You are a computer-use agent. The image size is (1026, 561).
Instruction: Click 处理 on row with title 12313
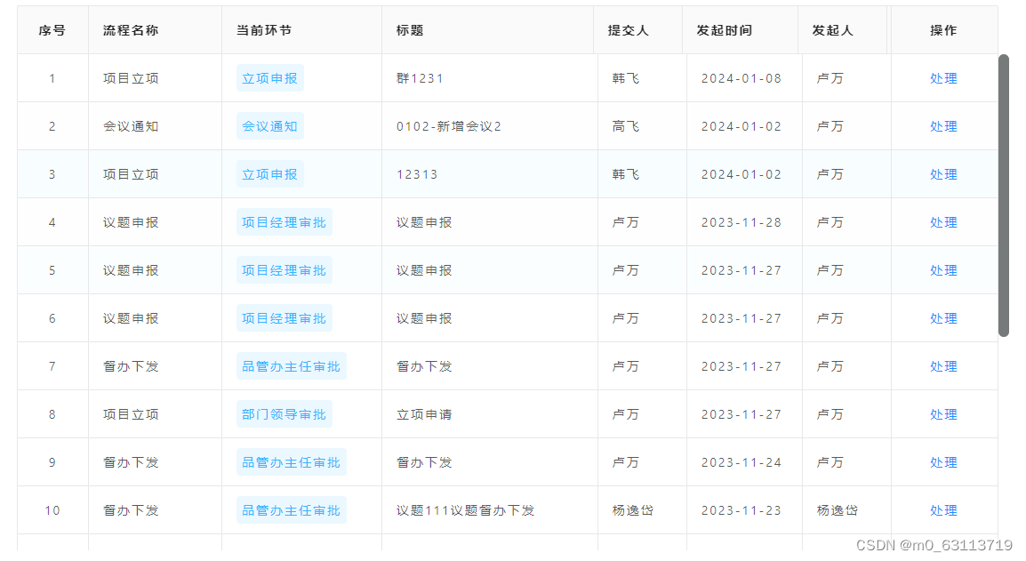[943, 174]
